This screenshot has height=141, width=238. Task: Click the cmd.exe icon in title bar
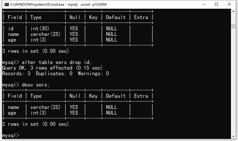tap(7, 4)
